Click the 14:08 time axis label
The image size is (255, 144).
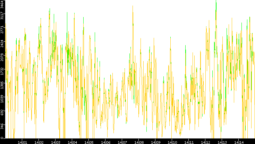pyautogui.click(x=139, y=142)
